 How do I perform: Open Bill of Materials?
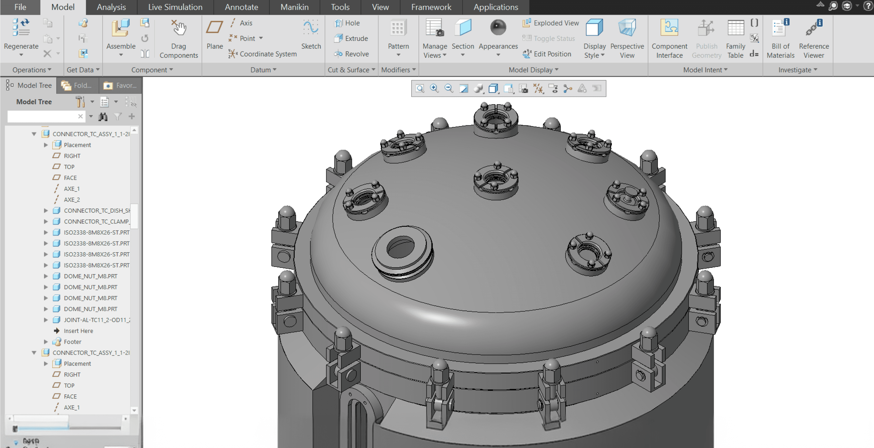[x=780, y=28]
